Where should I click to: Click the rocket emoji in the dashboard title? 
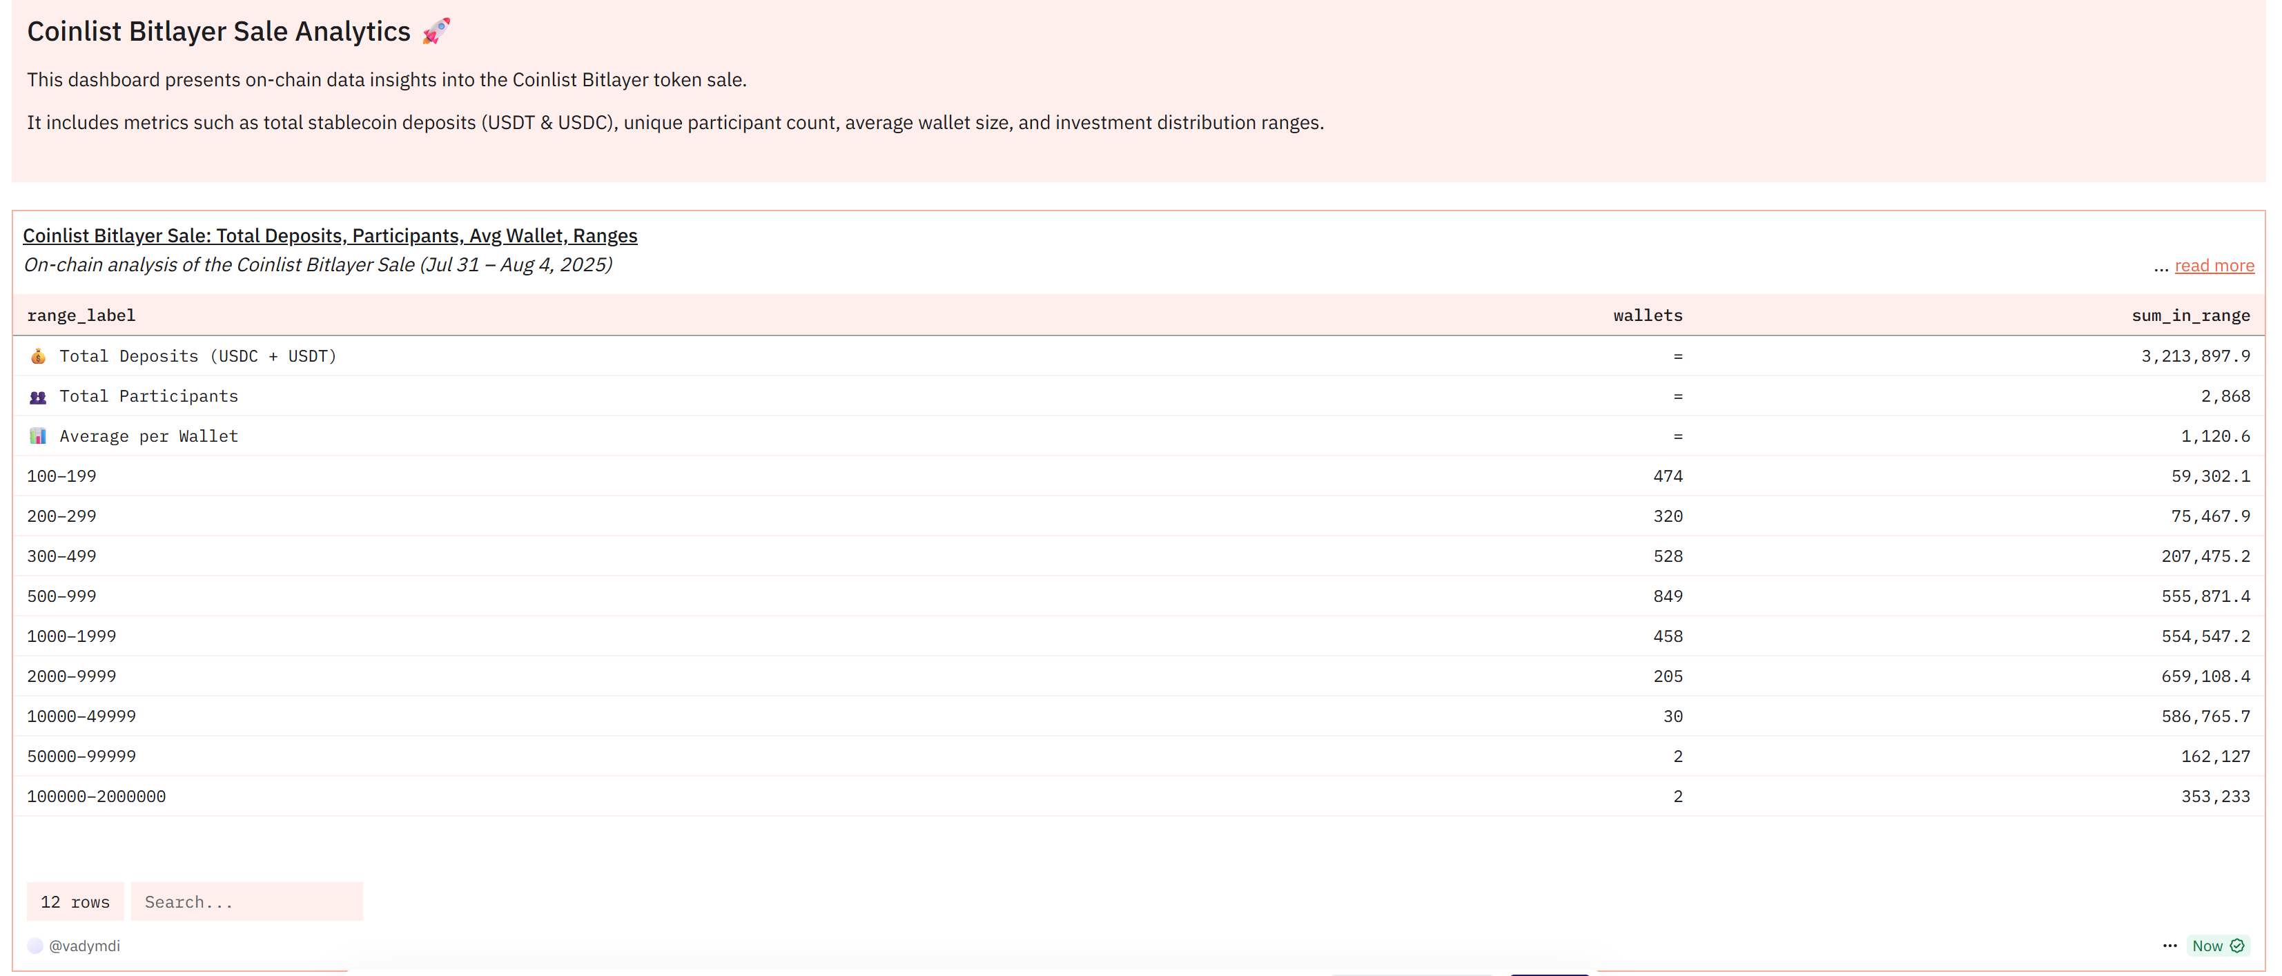[436, 31]
